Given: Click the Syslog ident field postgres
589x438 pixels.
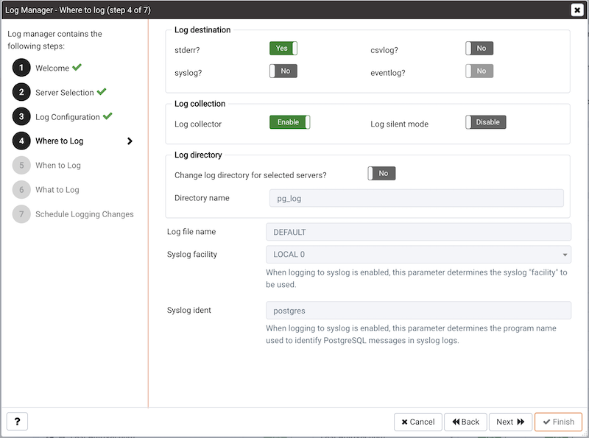Looking at the screenshot, I should (418, 311).
